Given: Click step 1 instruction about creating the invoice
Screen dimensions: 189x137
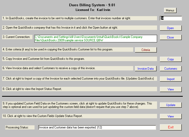Looking at the screenshot, I should tap(79, 18).
